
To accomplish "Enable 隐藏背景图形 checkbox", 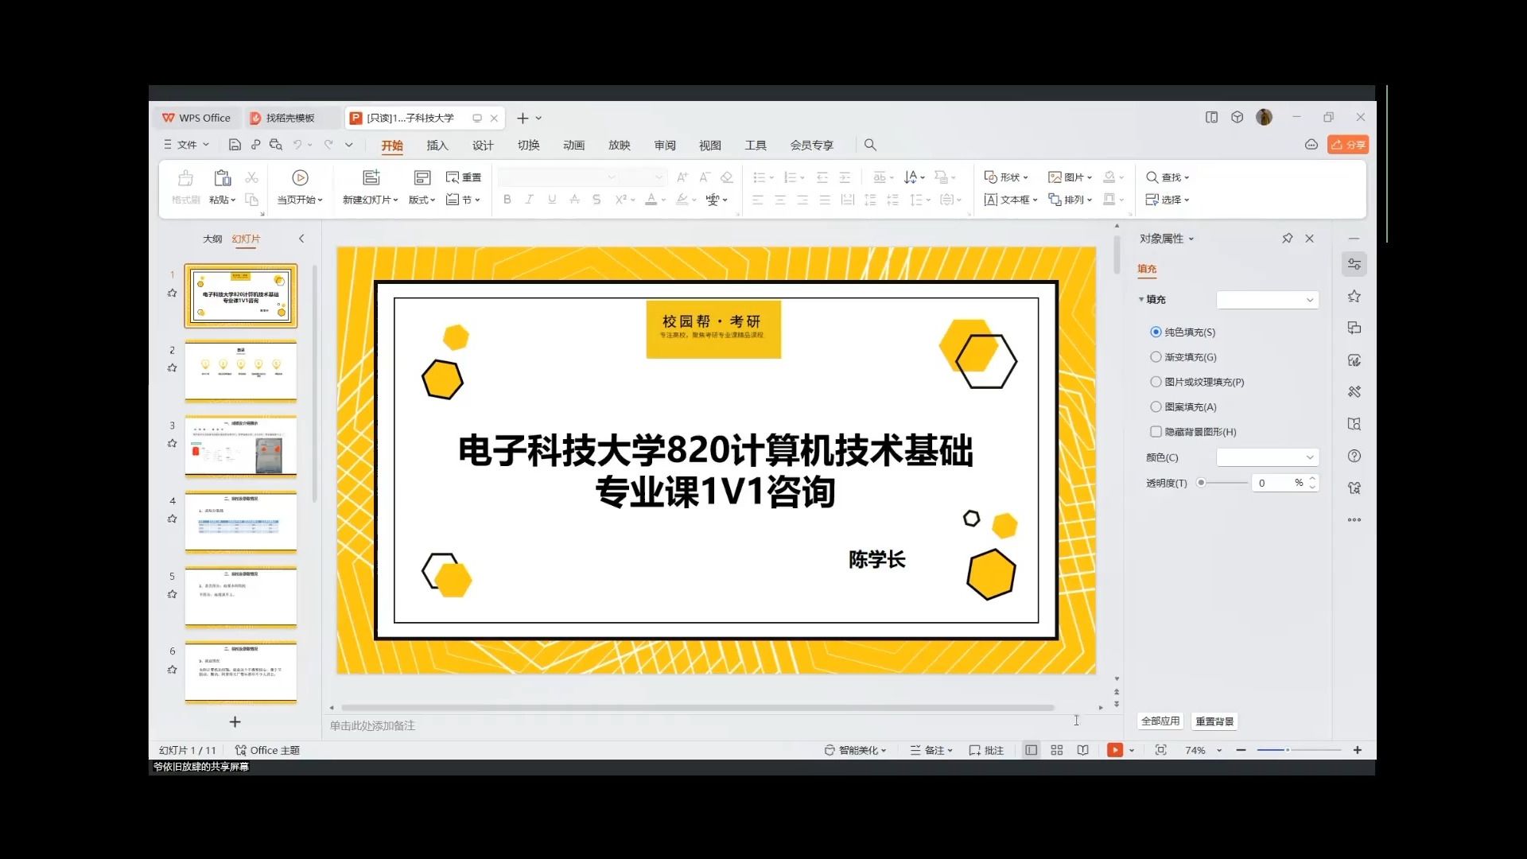I will (1155, 431).
